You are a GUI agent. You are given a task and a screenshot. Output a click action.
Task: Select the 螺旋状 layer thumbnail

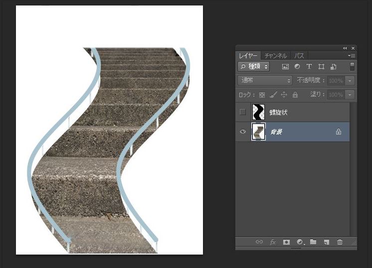[x=258, y=112]
